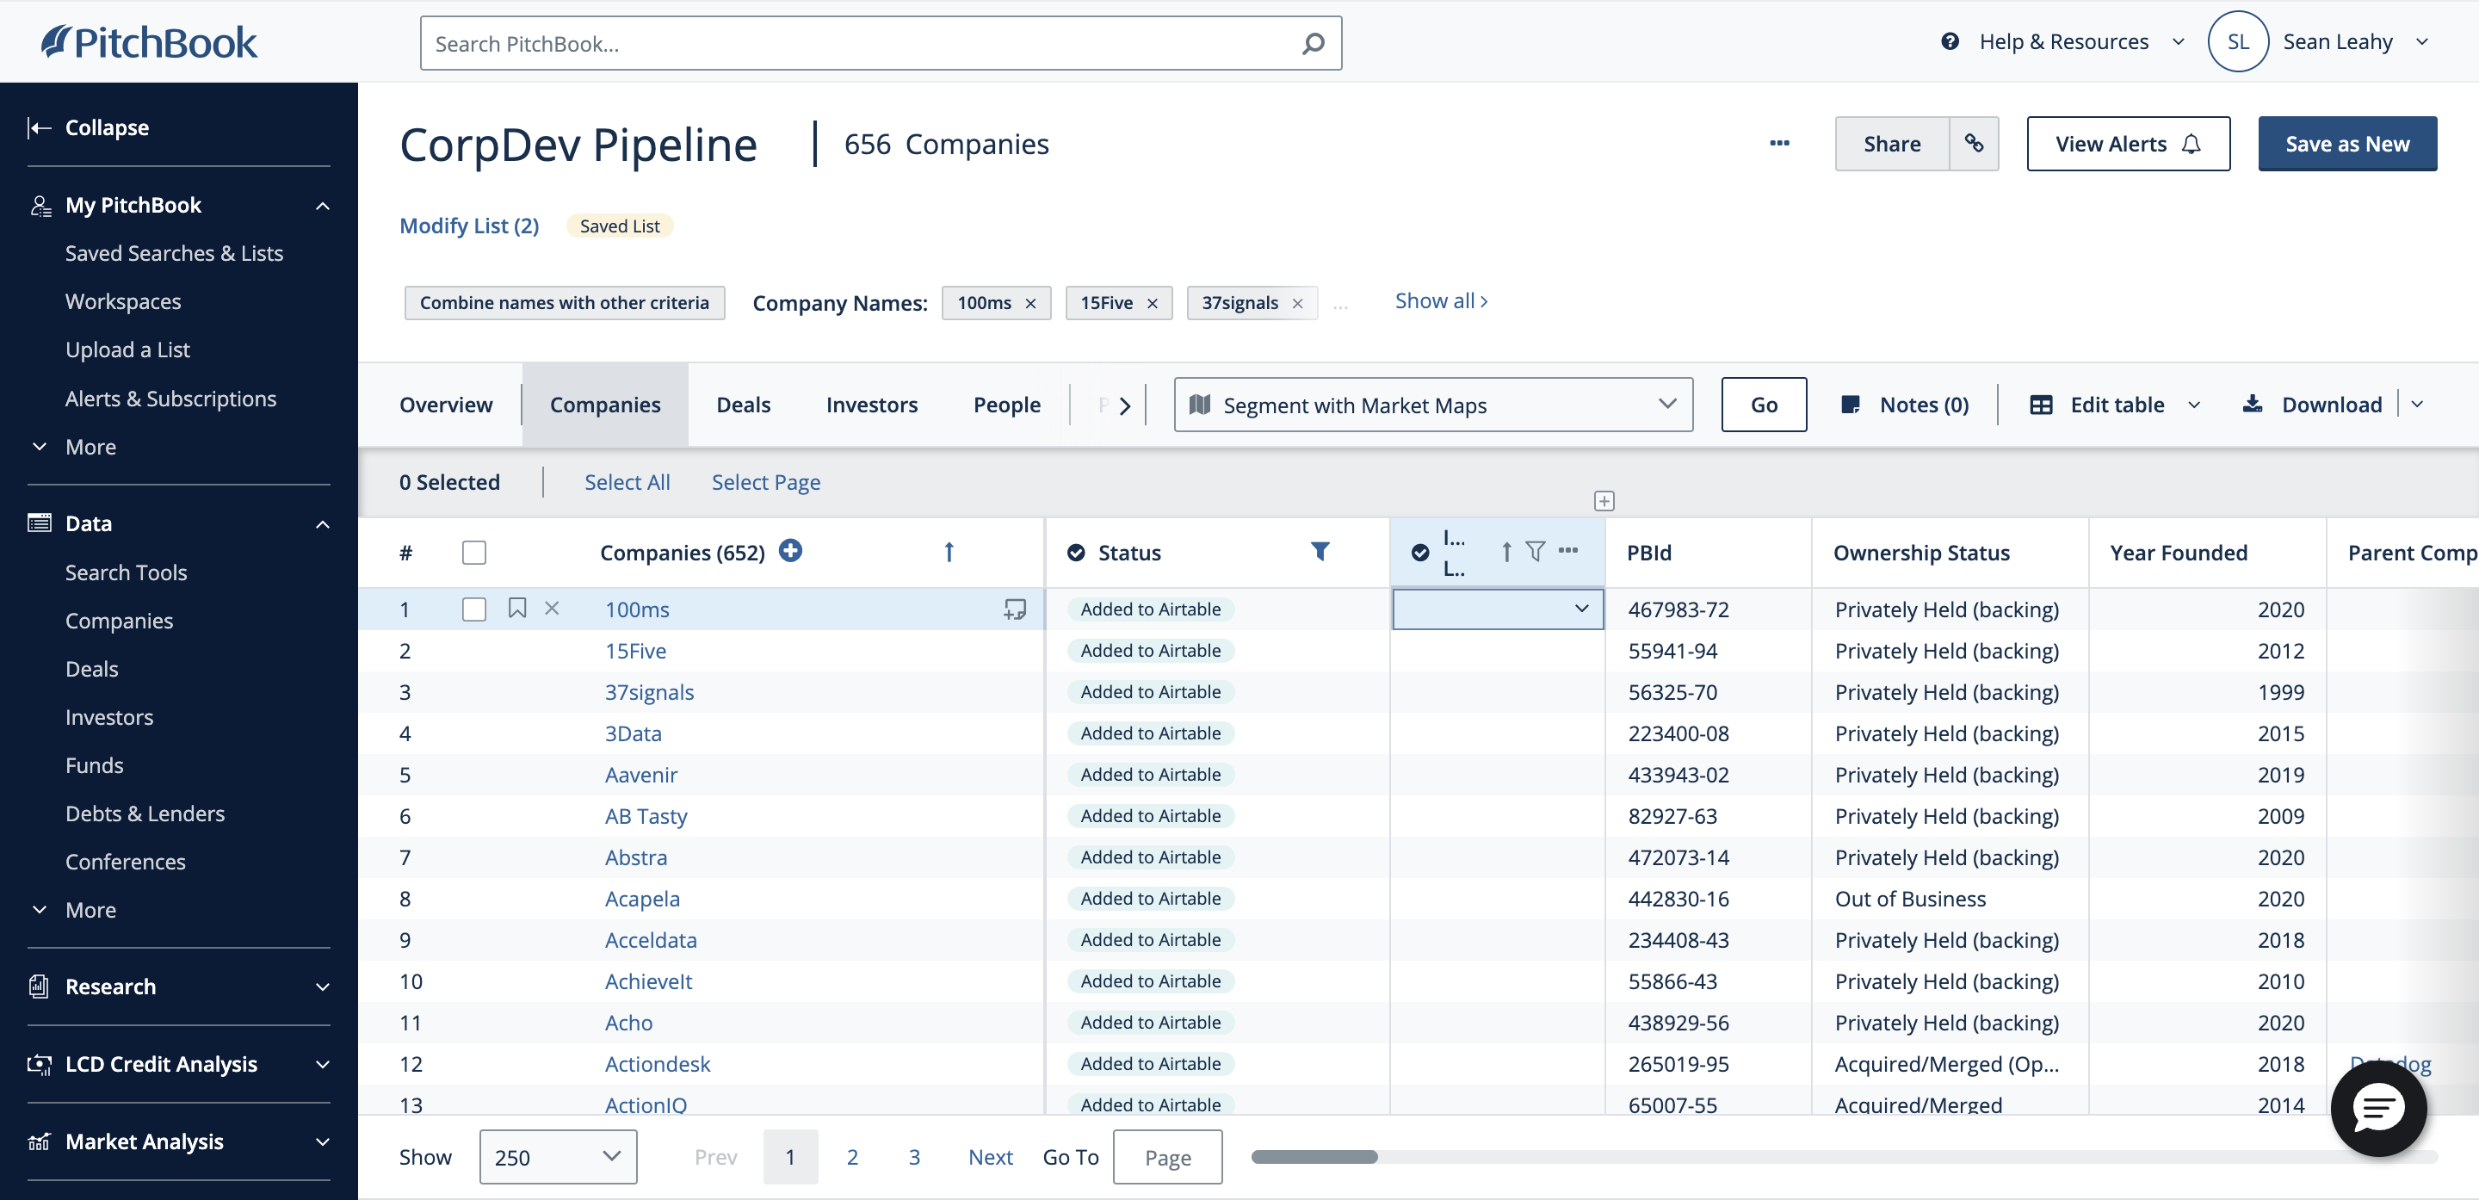
Task: Open the three-dots options menu near title
Action: pyautogui.click(x=1779, y=144)
